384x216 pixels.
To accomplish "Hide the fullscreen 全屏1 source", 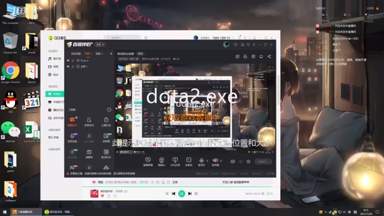I will [68, 66].
